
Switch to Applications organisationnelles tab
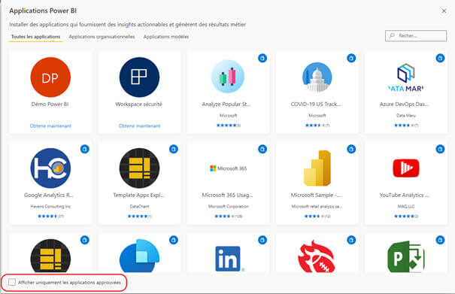tap(102, 37)
